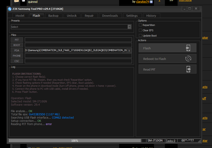Close the Z3X Samsung Tool window
The width and height of the screenshot is (212, 148).
point(196,9)
